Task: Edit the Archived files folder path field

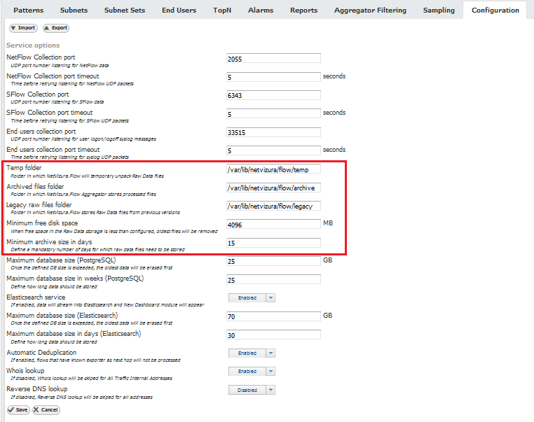Action: pos(273,188)
